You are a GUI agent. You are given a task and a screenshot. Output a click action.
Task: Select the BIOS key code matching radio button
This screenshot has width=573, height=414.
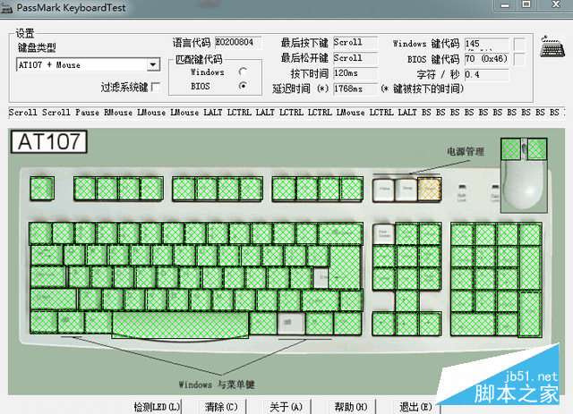pos(243,86)
